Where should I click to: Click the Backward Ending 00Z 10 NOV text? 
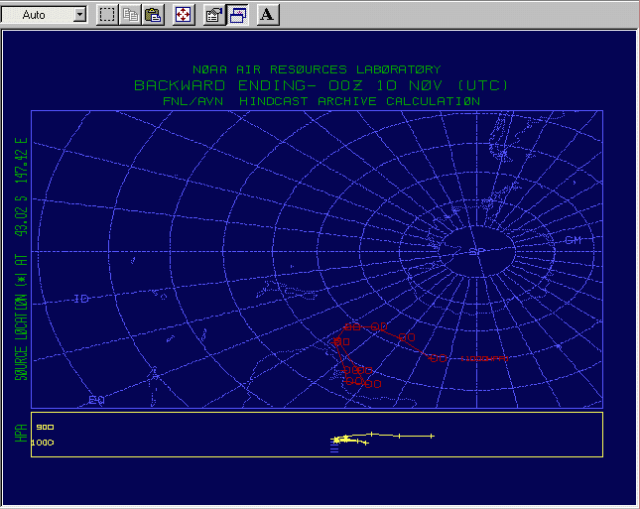click(x=316, y=85)
